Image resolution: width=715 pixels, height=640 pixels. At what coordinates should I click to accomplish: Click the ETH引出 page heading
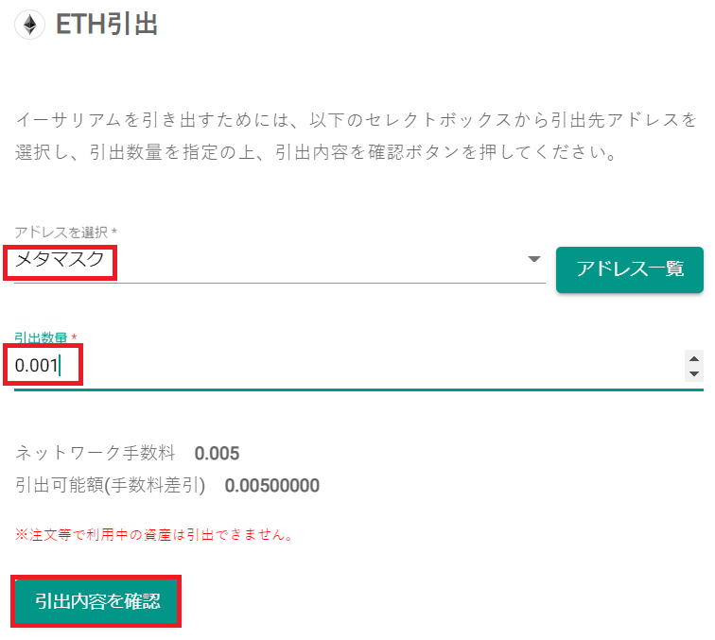107,25
